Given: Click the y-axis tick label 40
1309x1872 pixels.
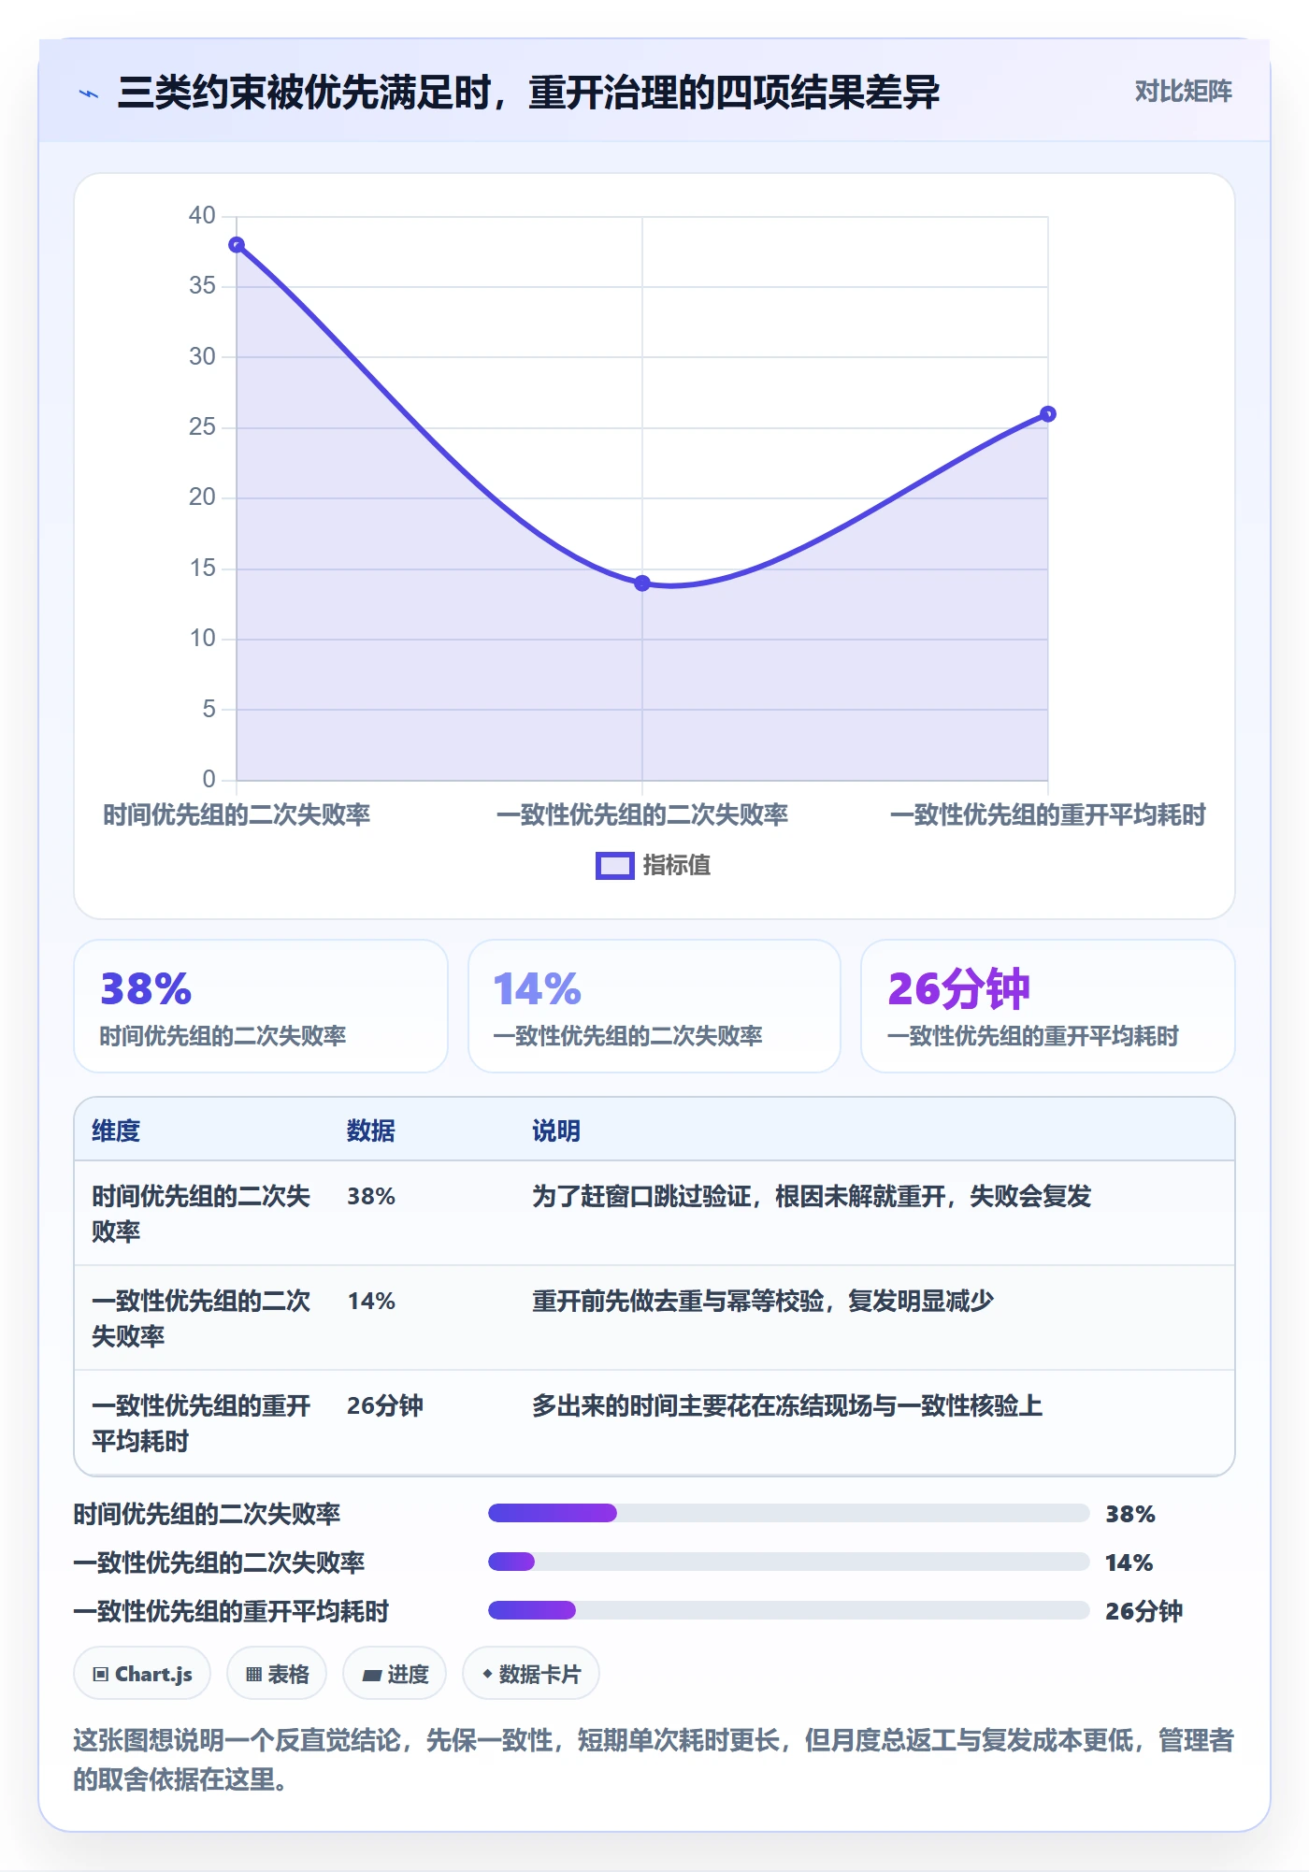Looking at the screenshot, I should [202, 215].
